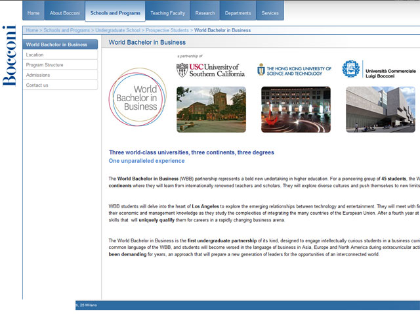Image resolution: width=420 pixels, height=314 pixels.
Task: Click the bold 'uniquely qualify' text
Action: coord(156,220)
